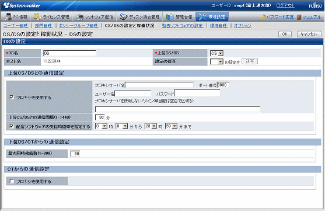Click the ライセンス管理 license icon

(x=37, y=16)
